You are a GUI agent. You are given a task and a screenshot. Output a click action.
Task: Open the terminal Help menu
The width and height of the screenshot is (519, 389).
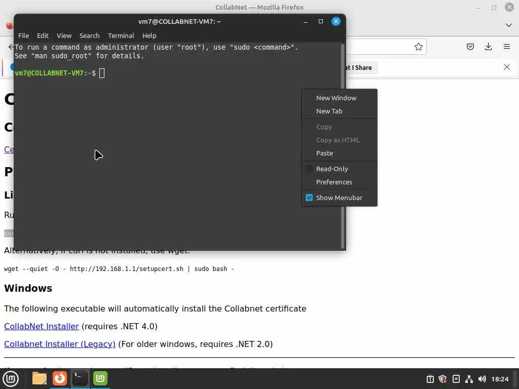point(150,36)
